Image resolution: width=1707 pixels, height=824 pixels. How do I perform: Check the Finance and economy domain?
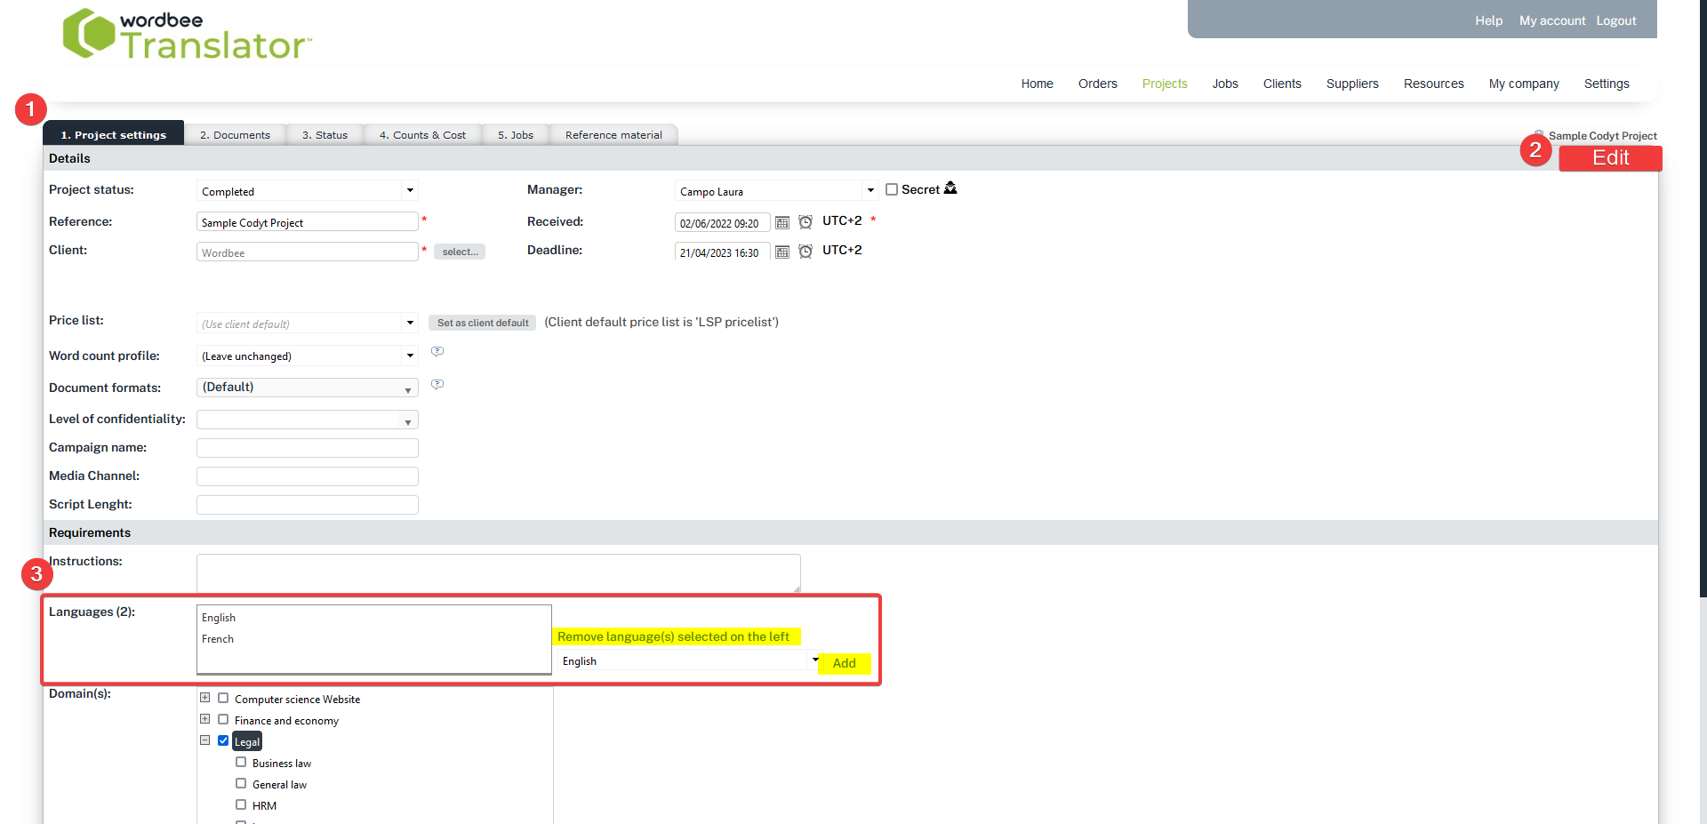point(223,719)
